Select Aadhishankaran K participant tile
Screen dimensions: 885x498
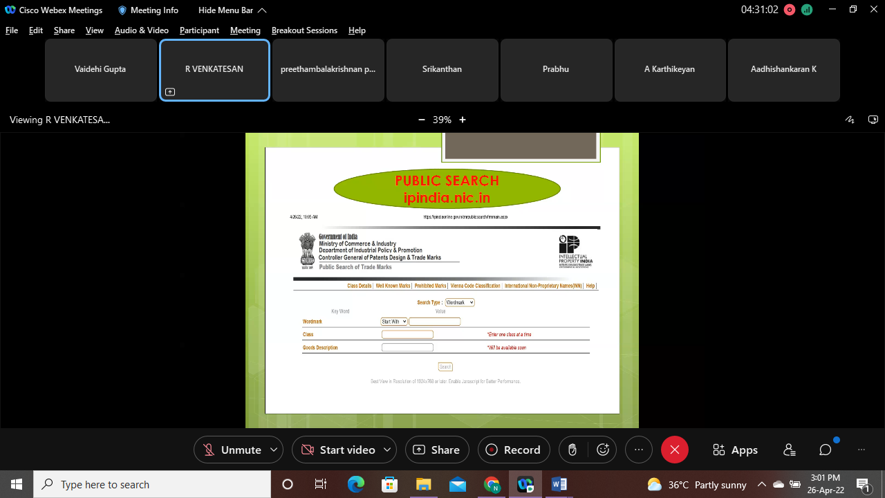pyautogui.click(x=784, y=70)
